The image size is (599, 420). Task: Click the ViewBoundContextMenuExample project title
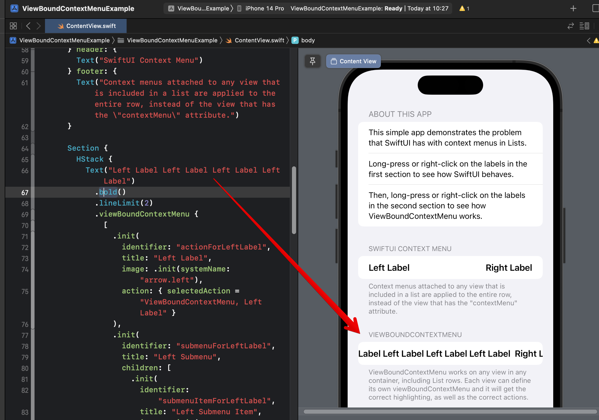(78, 8)
